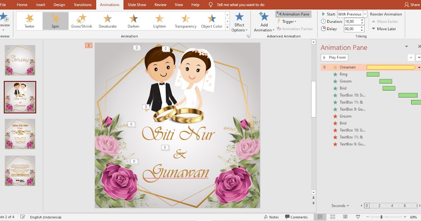Open Slide Sorter view from status bar

(332, 217)
